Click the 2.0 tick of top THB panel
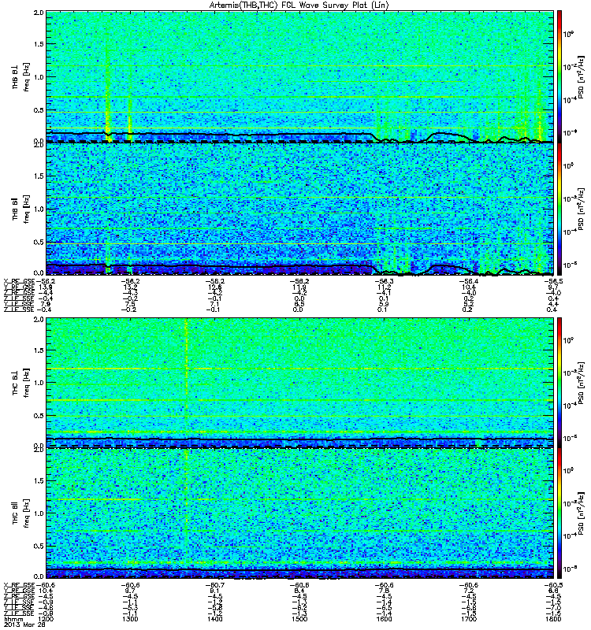The height and width of the screenshot is (630, 591). (39, 13)
